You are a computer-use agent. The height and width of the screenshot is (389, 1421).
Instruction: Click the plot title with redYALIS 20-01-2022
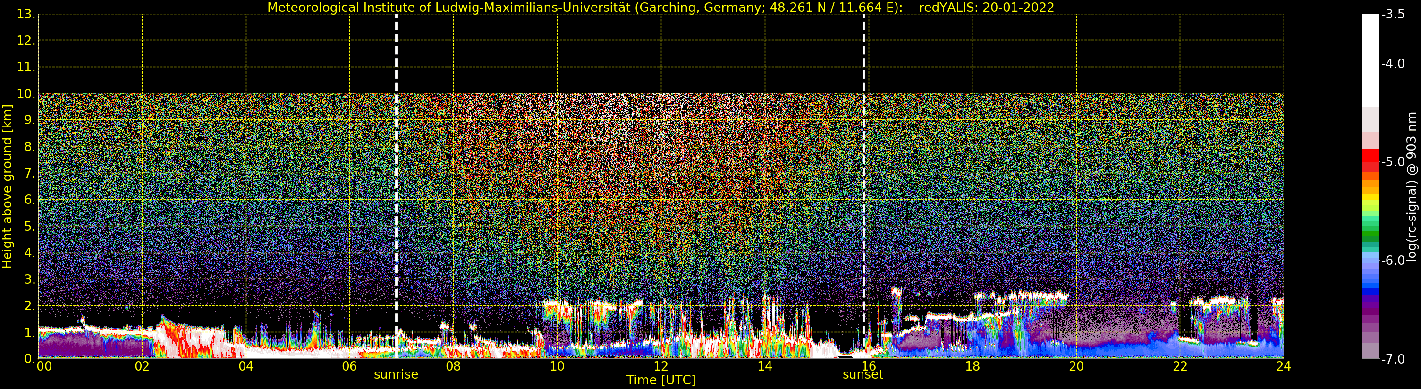click(661, 7)
